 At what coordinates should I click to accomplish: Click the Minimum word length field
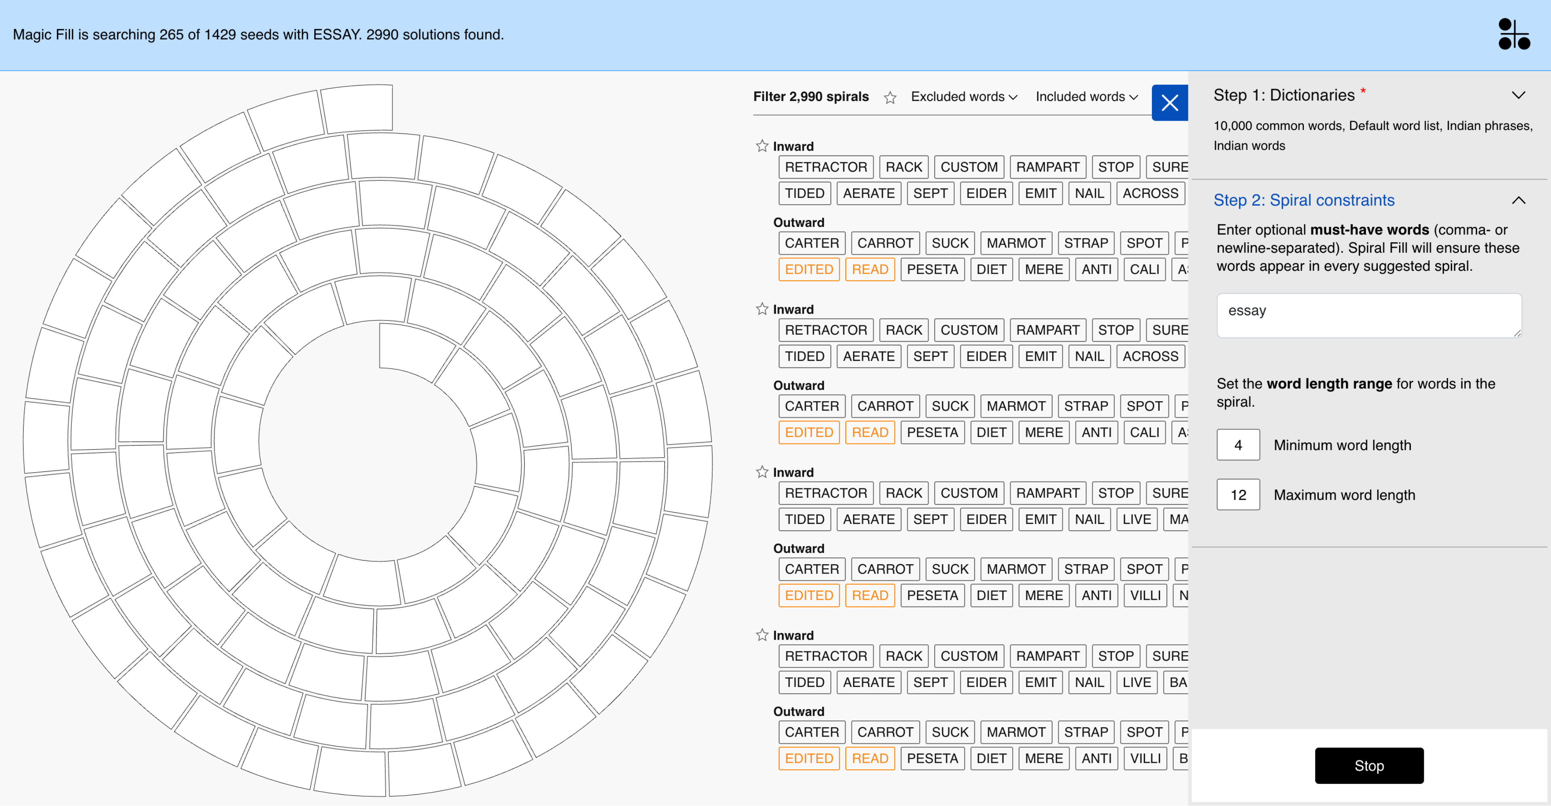1238,445
